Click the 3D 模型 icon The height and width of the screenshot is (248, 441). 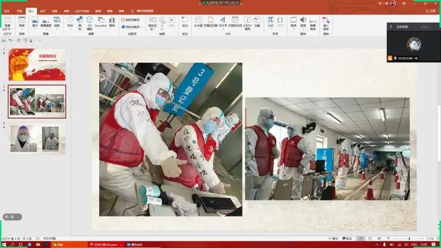(89, 22)
